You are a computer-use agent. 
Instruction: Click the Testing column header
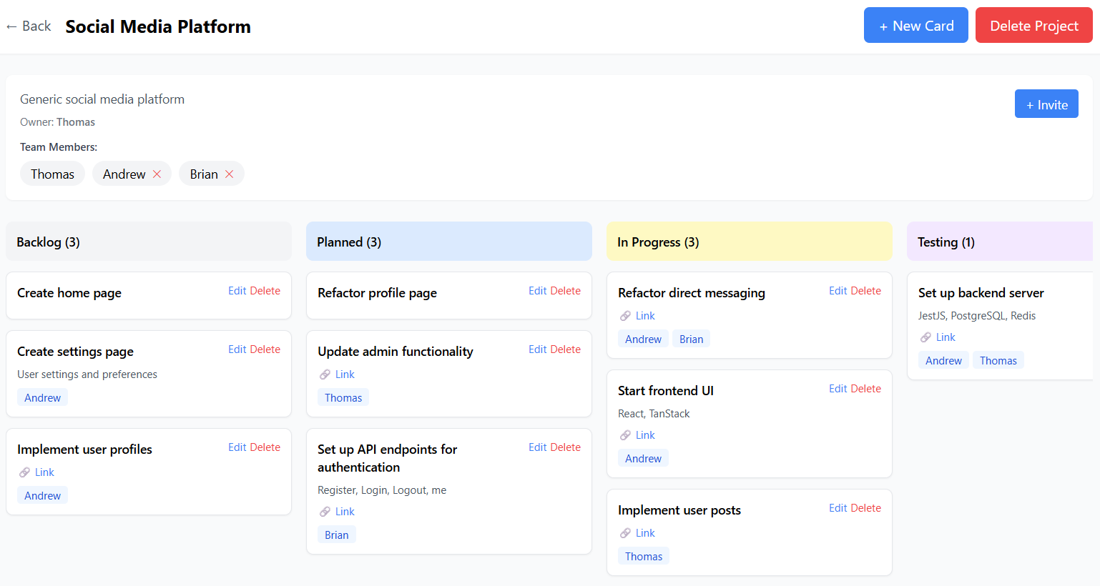(946, 242)
